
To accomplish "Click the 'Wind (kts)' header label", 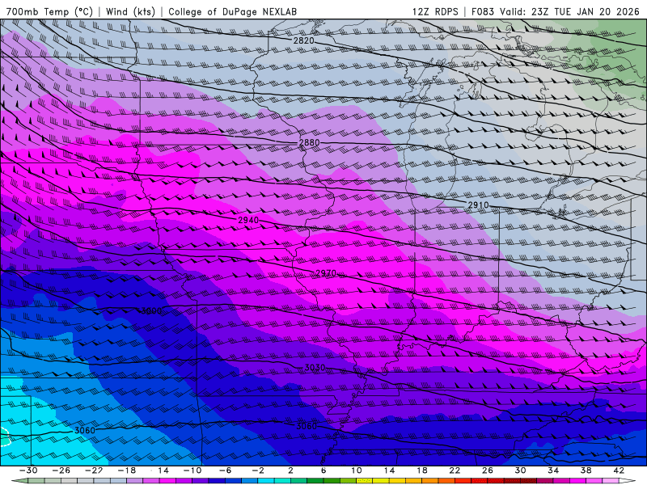I will (x=130, y=11).
